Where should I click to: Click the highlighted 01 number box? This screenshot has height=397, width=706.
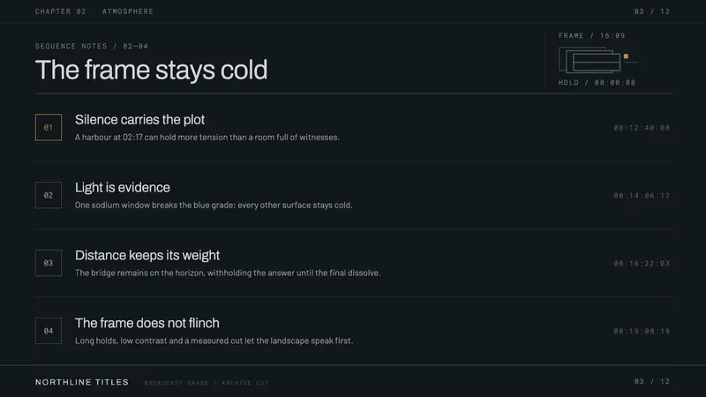pyautogui.click(x=49, y=127)
